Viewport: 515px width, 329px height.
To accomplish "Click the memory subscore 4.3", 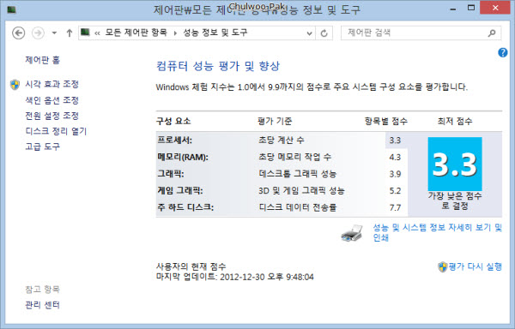I will pos(395,157).
